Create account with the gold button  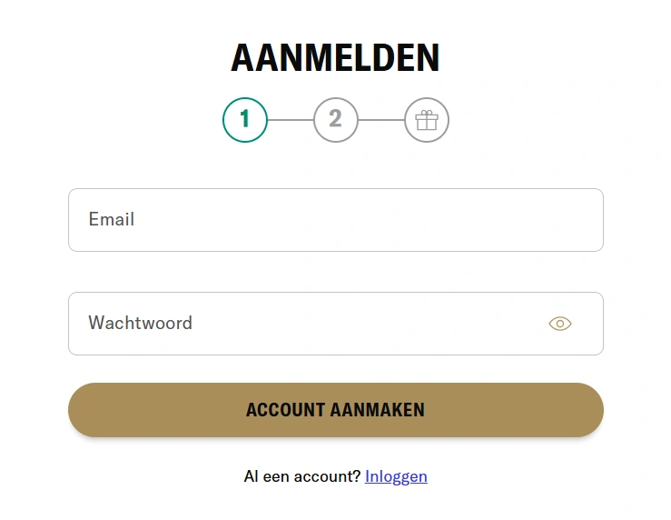pos(336,410)
